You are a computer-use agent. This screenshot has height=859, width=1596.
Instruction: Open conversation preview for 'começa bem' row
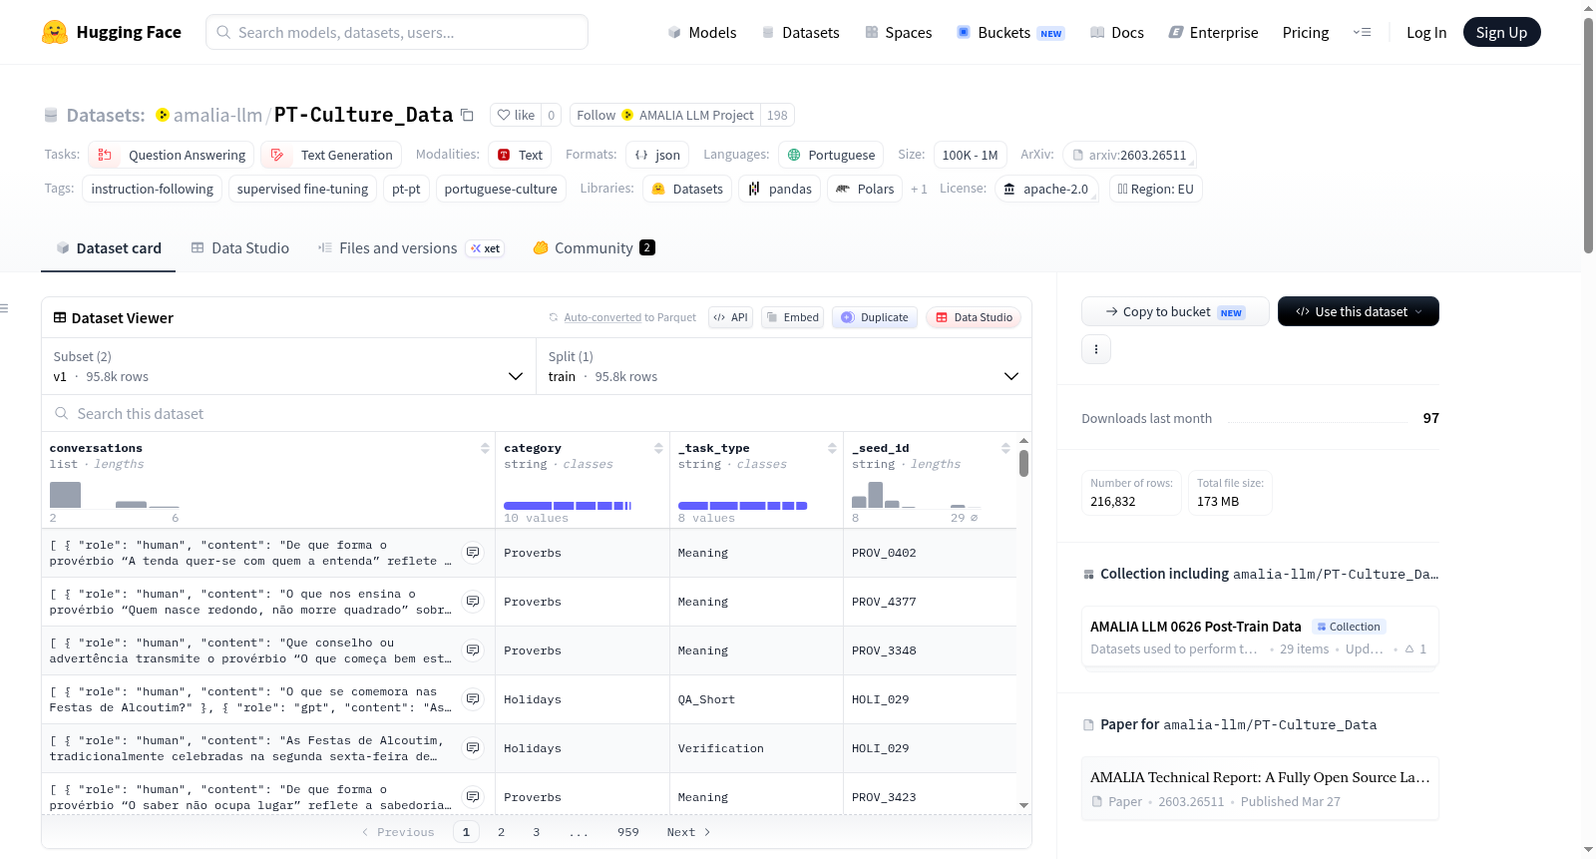473,650
